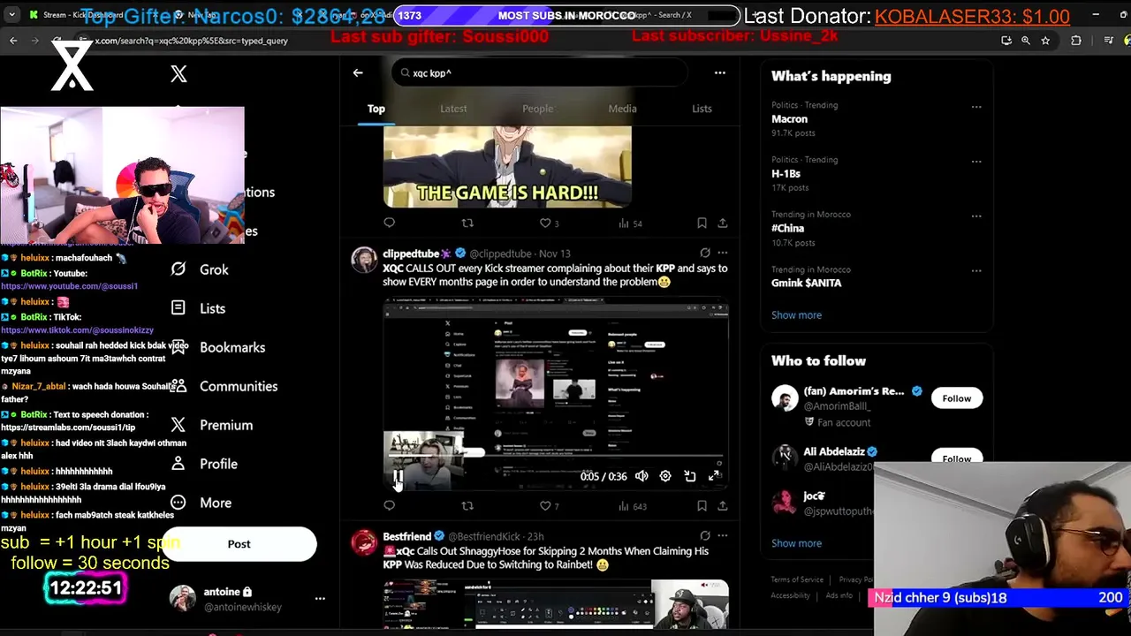
Task: Switch to the People search tab
Action: [537, 109]
